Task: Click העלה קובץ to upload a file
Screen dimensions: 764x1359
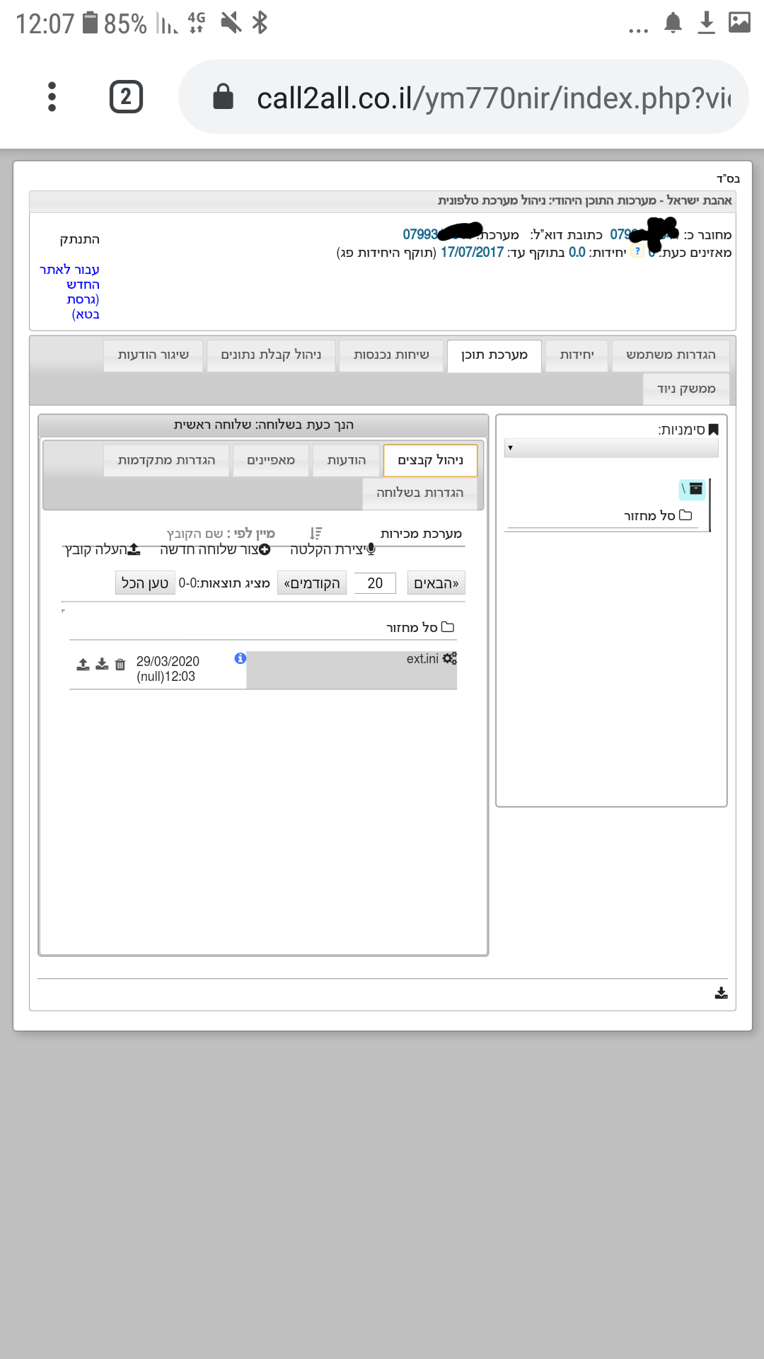Action: (x=103, y=549)
